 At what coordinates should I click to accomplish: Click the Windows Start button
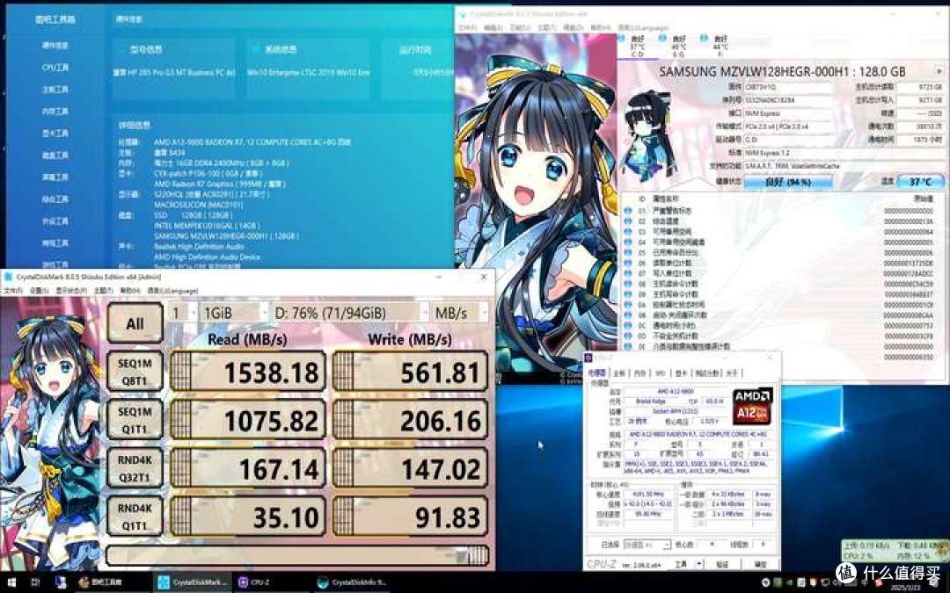tap(11, 582)
